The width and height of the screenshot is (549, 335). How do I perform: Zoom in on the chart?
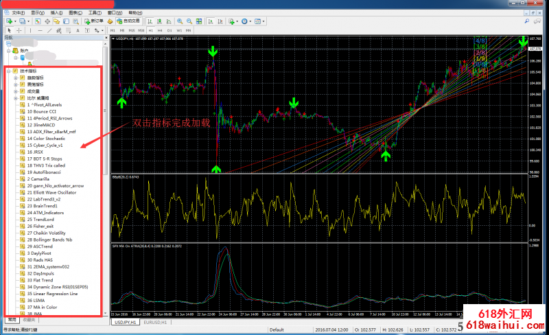pos(180,21)
